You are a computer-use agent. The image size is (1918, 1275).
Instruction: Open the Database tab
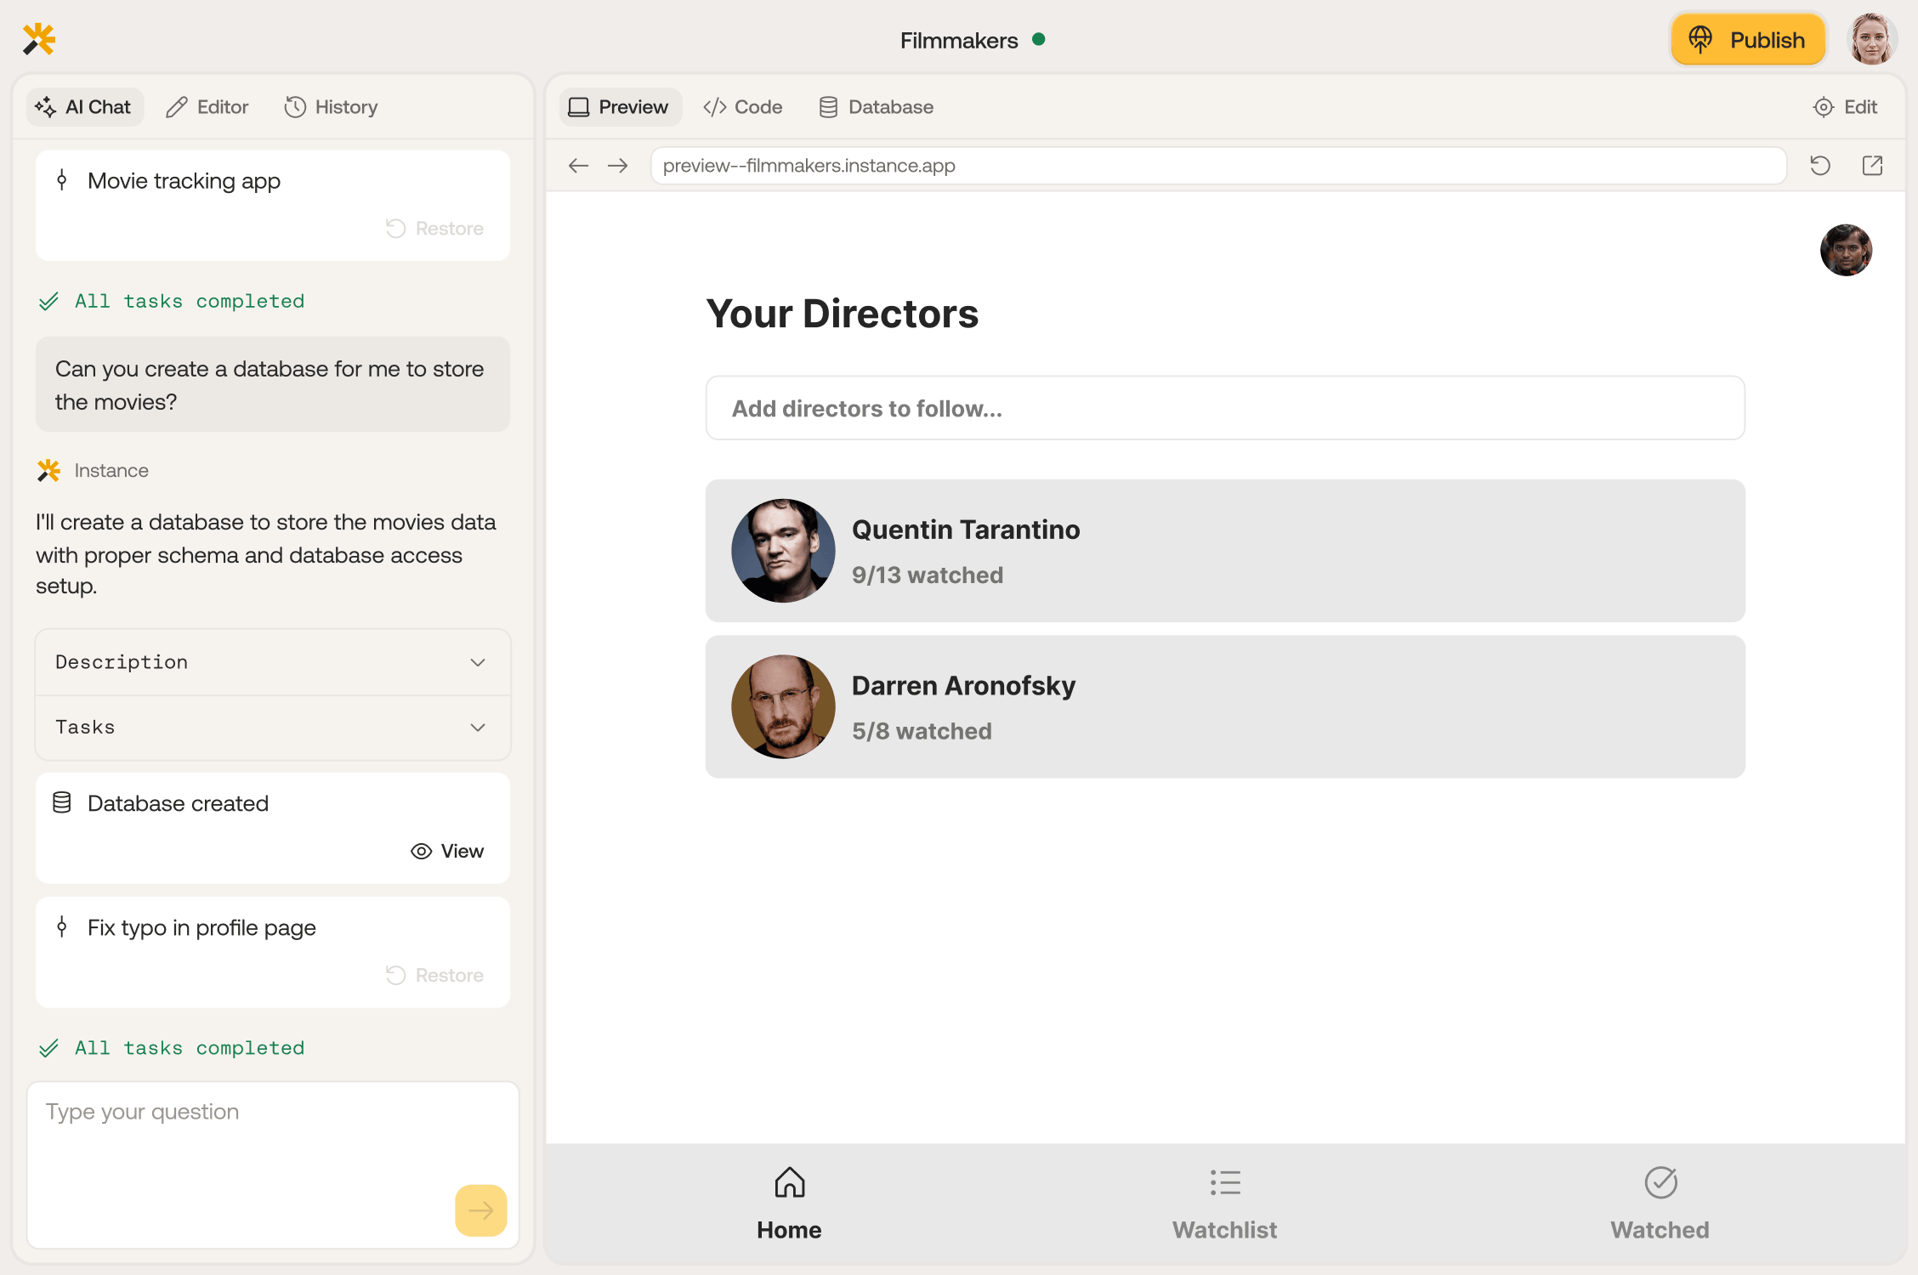[x=877, y=107]
